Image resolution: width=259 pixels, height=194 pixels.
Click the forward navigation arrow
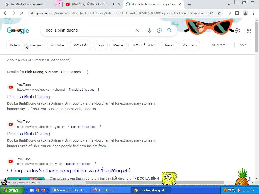(14, 13)
